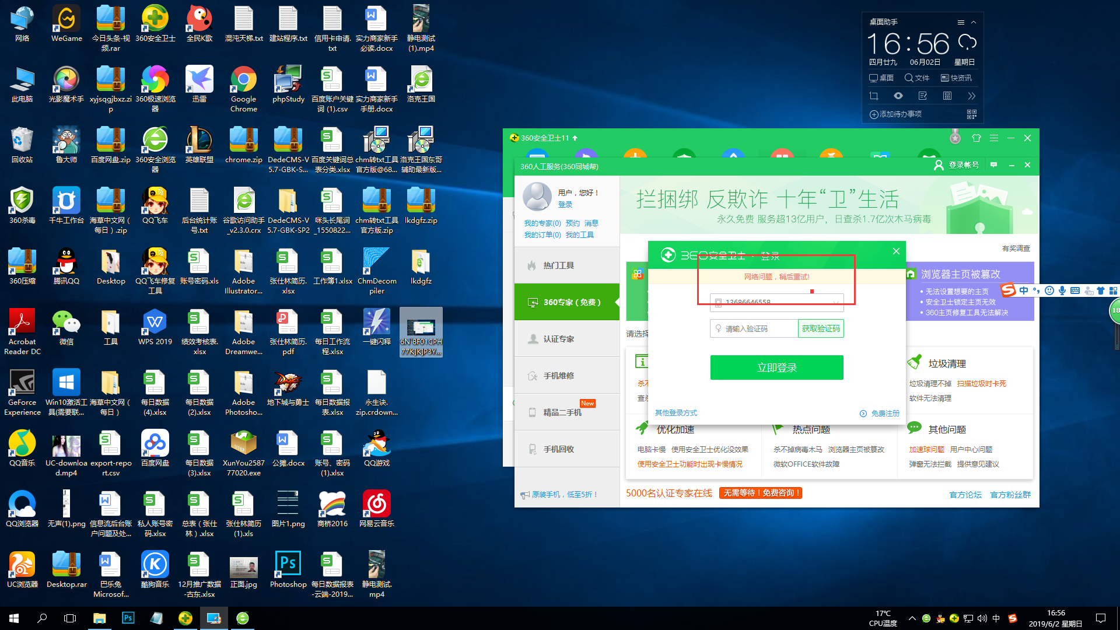Select 手机回收 in the 360人工服务 sidebar
The height and width of the screenshot is (630, 1120).
tap(558, 449)
